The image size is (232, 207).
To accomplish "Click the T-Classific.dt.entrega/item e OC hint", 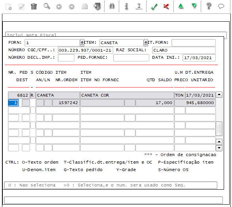I will tap(108, 162).
